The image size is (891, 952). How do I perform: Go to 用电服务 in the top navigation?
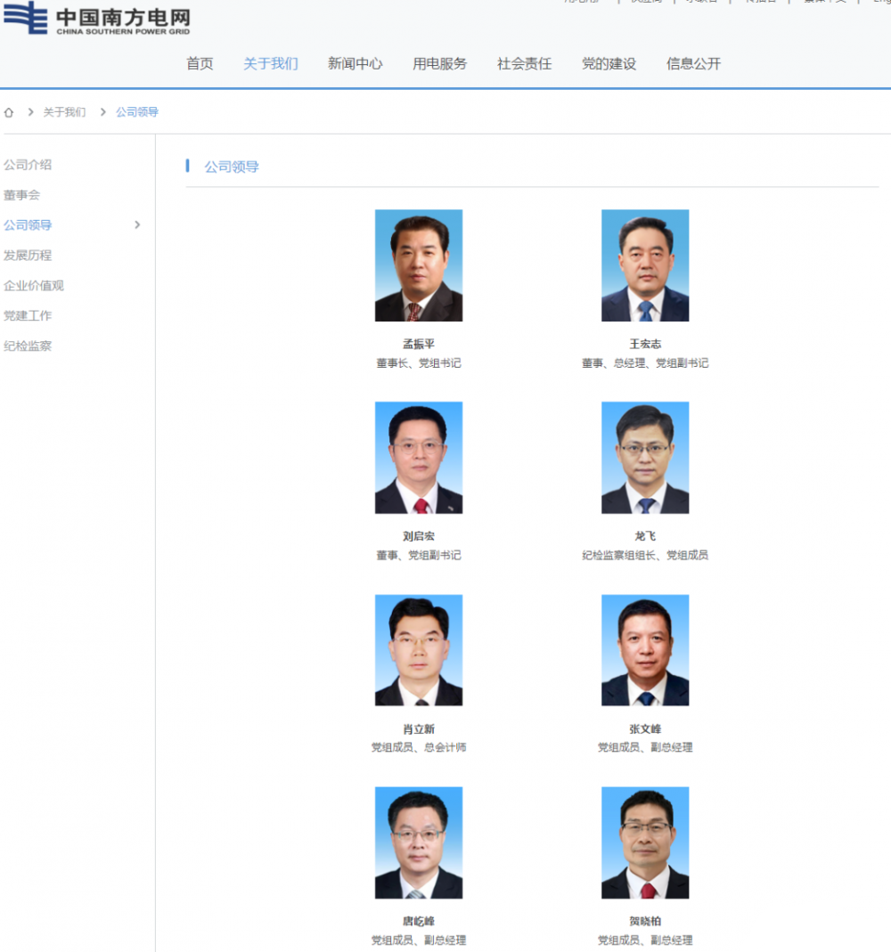(439, 64)
